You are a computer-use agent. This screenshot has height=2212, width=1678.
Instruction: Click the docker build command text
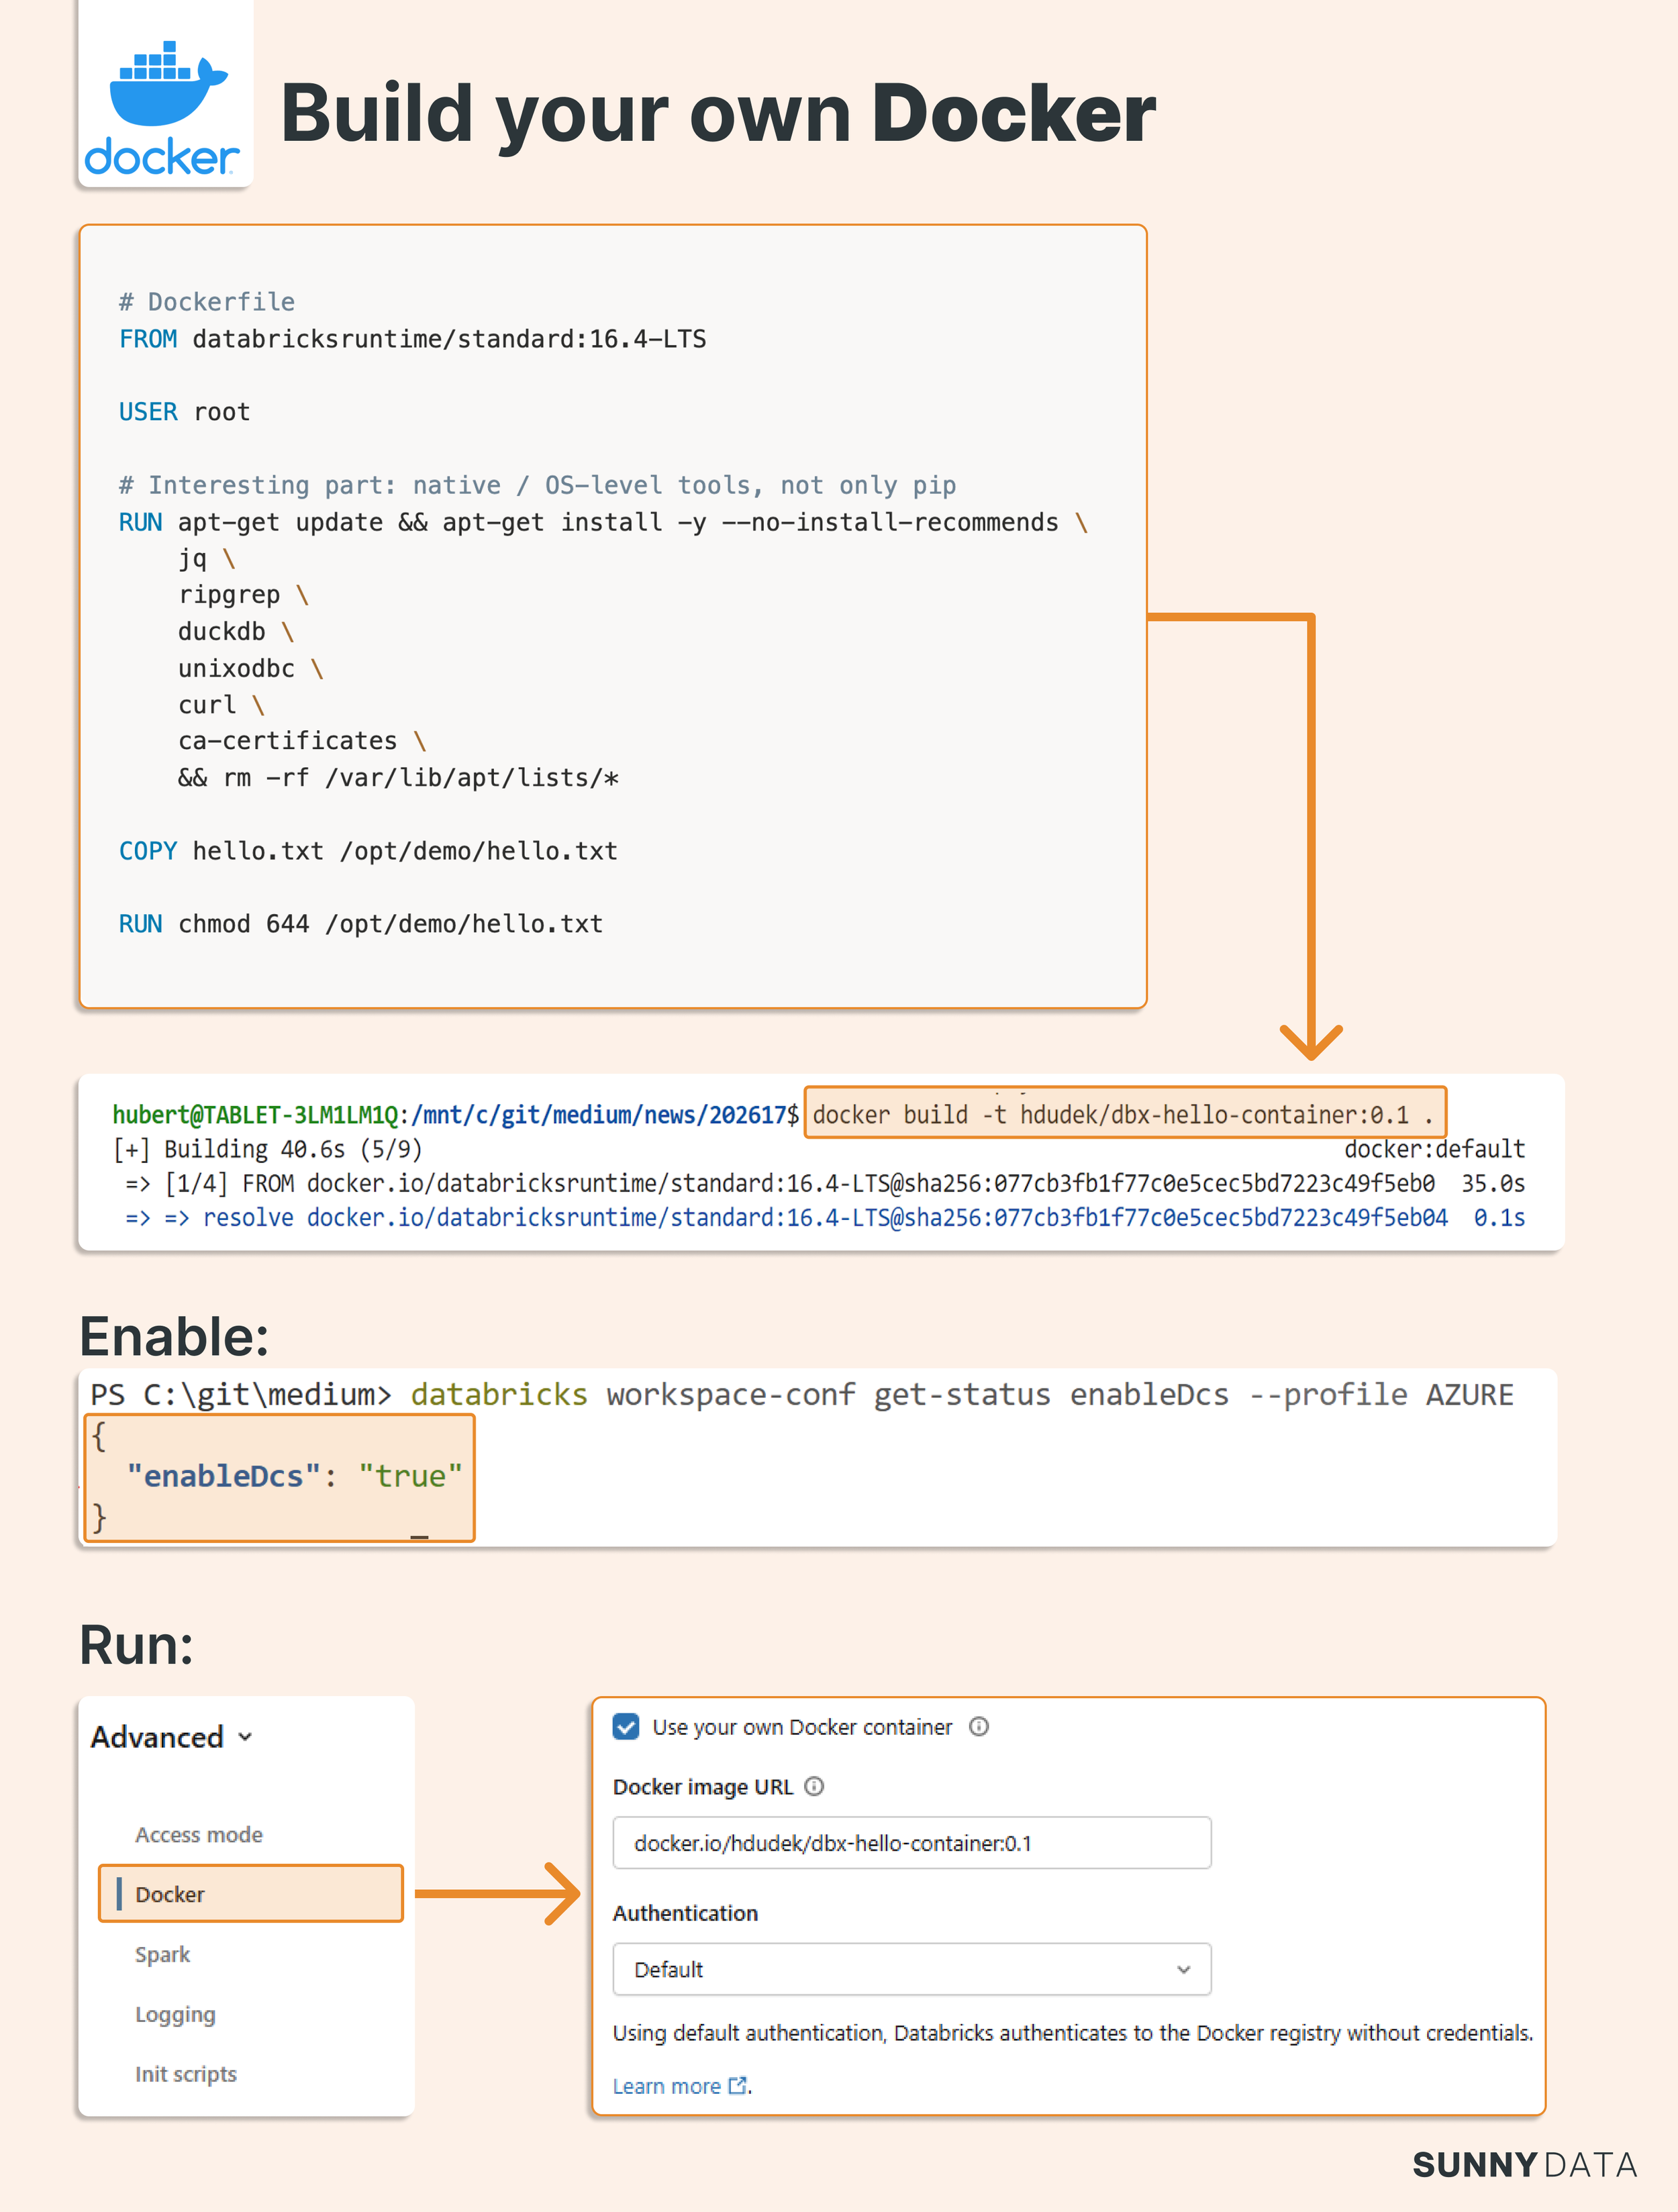(x=1123, y=1114)
